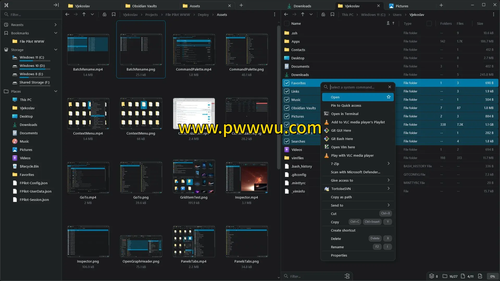Click the star icon on the Open command

tap(389, 97)
